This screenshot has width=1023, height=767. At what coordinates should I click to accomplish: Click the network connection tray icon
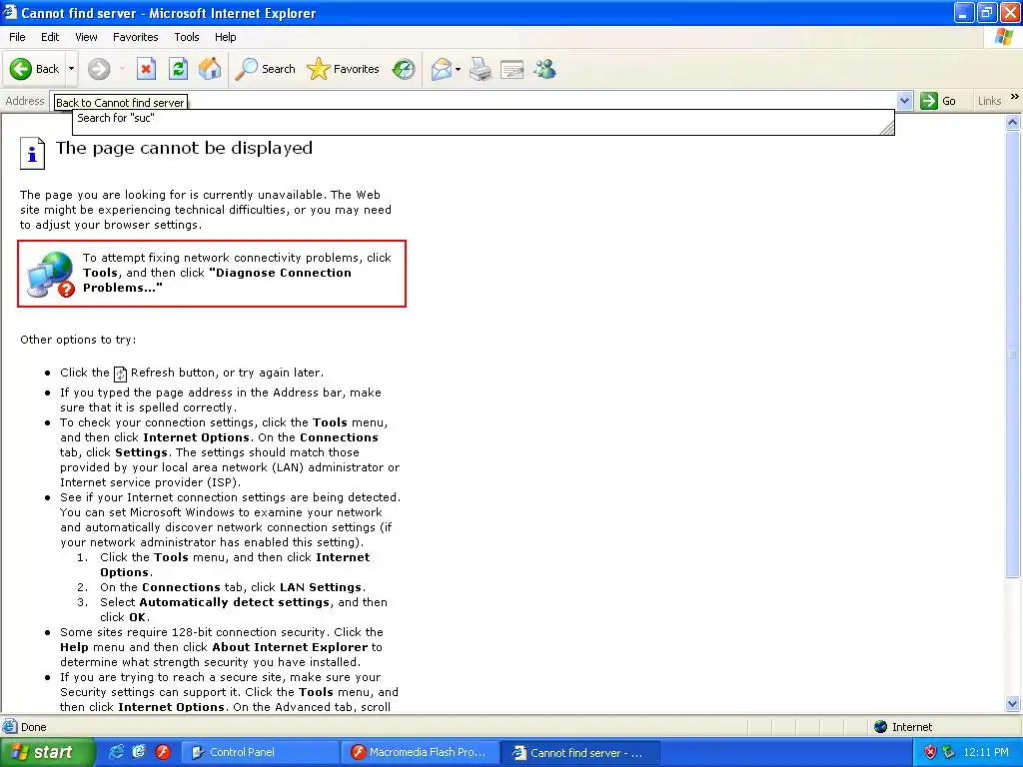pyautogui.click(x=949, y=752)
